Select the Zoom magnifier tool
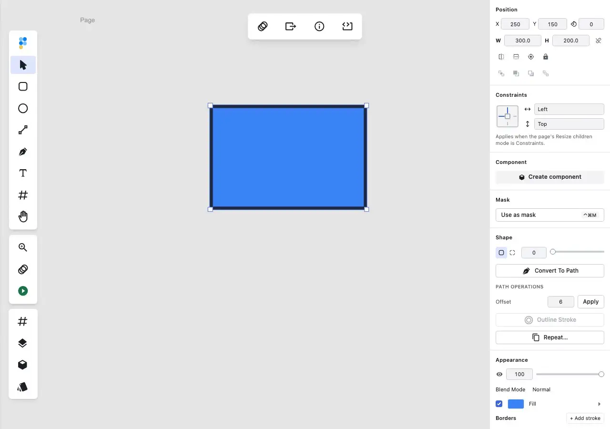Screen dimensions: 610x429 (x=23, y=247)
